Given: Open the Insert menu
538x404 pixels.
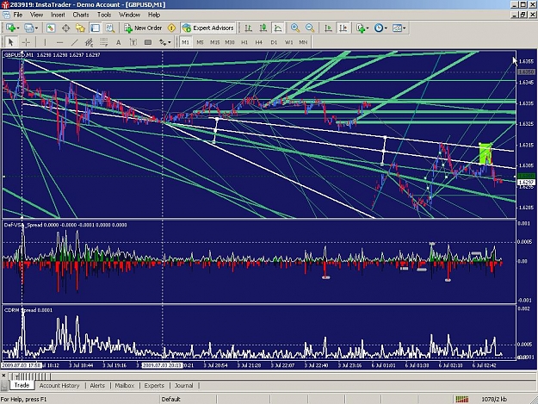Looking at the screenshot, I should coord(58,15).
